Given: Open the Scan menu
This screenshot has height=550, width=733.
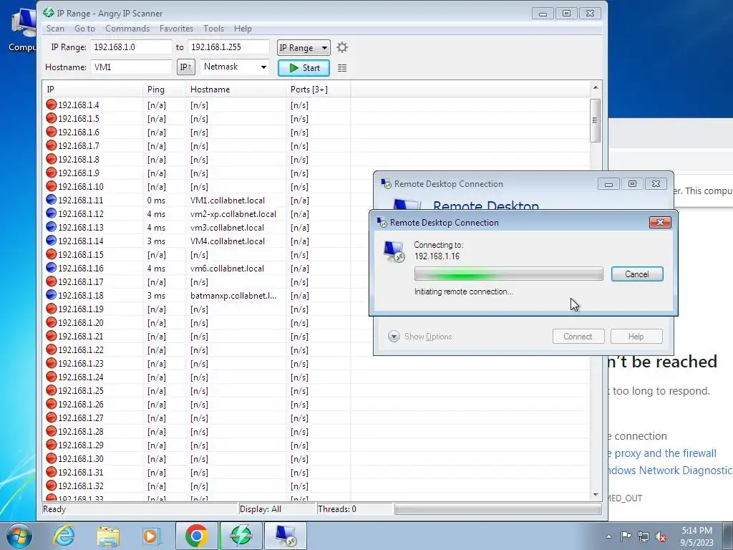Looking at the screenshot, I should click(x=55, y=29).
